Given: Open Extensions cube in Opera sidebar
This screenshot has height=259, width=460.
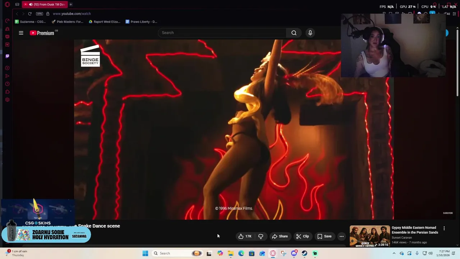Looking at the screenshot, I should pos(7,92).
